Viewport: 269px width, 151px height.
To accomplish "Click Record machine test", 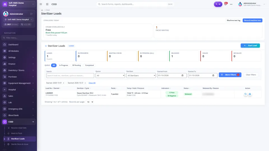I will coord(252,20).
